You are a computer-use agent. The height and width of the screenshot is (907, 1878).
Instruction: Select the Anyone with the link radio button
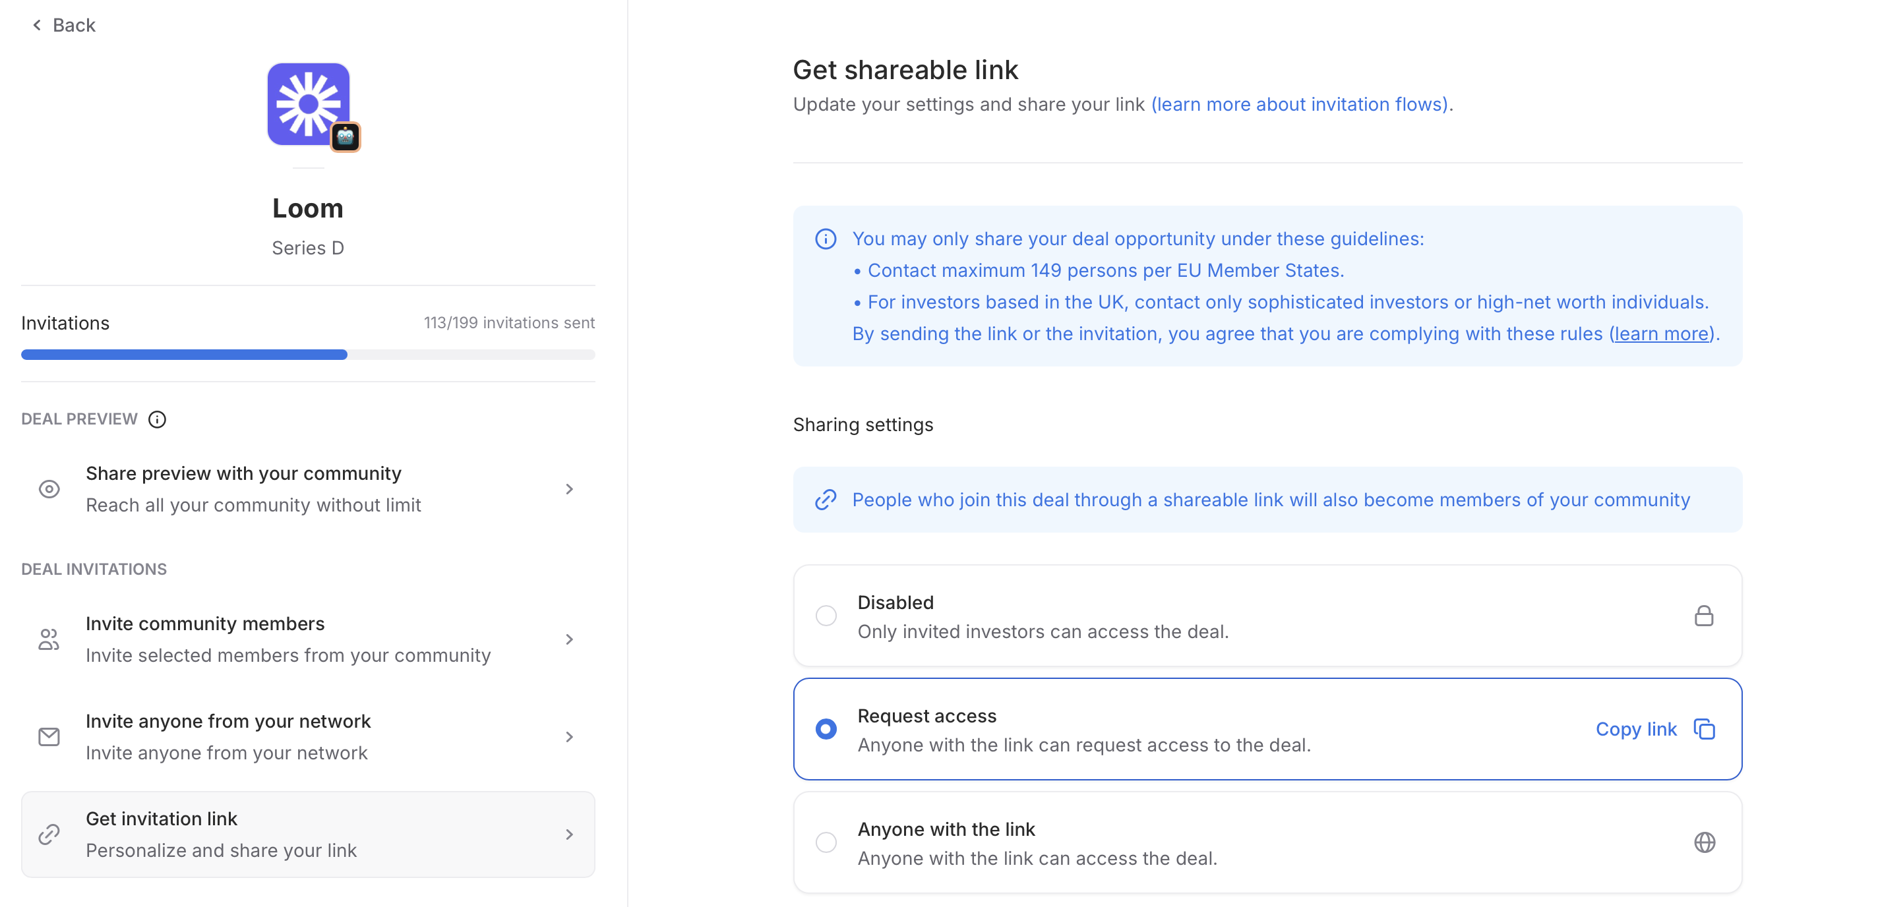(x=826, y=842)
